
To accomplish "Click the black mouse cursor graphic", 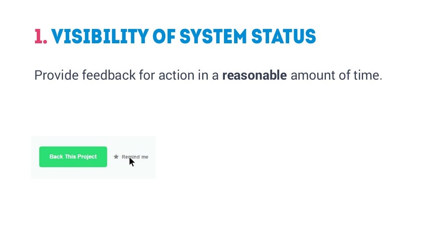I will [132, 162].
